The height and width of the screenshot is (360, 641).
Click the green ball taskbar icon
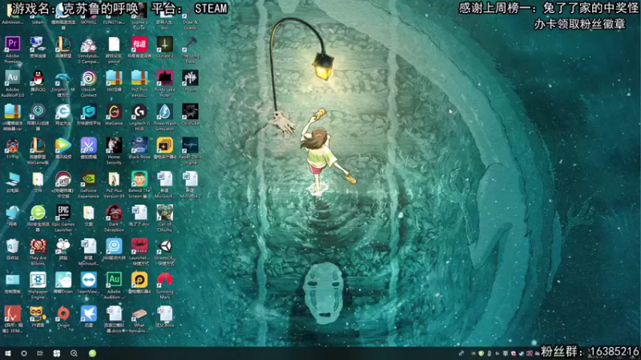coord(92,354)
